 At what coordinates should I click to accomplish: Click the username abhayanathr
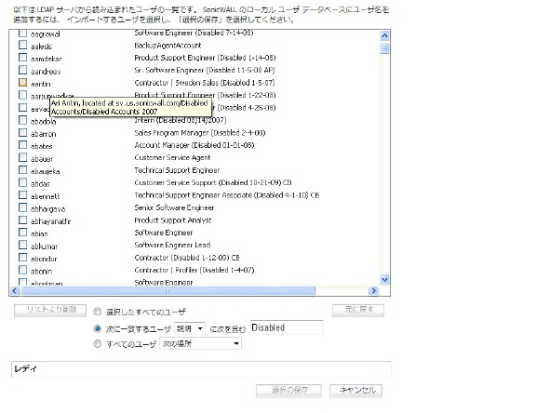(x=51, y=221)
